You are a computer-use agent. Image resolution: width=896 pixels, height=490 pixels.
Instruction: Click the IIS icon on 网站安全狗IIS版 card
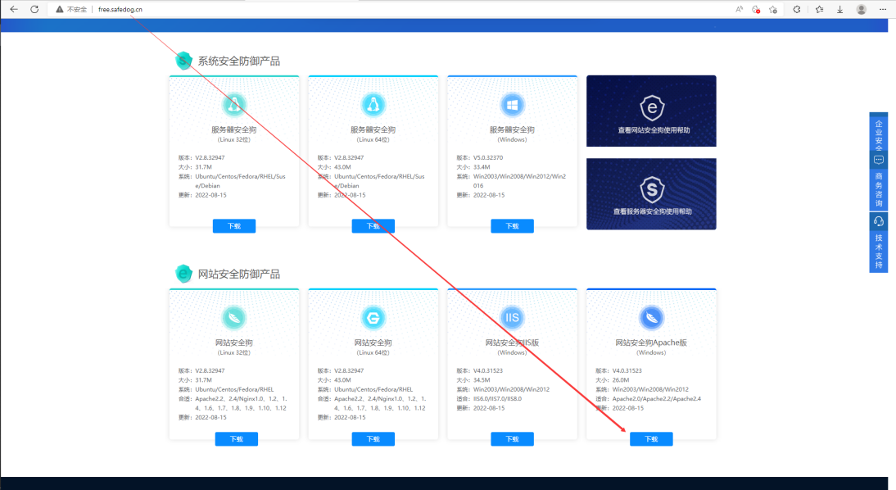click(x=512, y=318)
